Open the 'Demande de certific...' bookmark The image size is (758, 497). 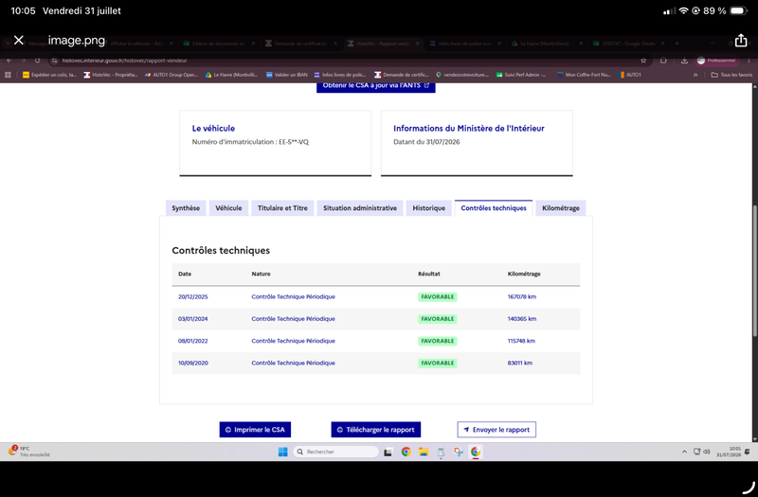tap(401, 75)
